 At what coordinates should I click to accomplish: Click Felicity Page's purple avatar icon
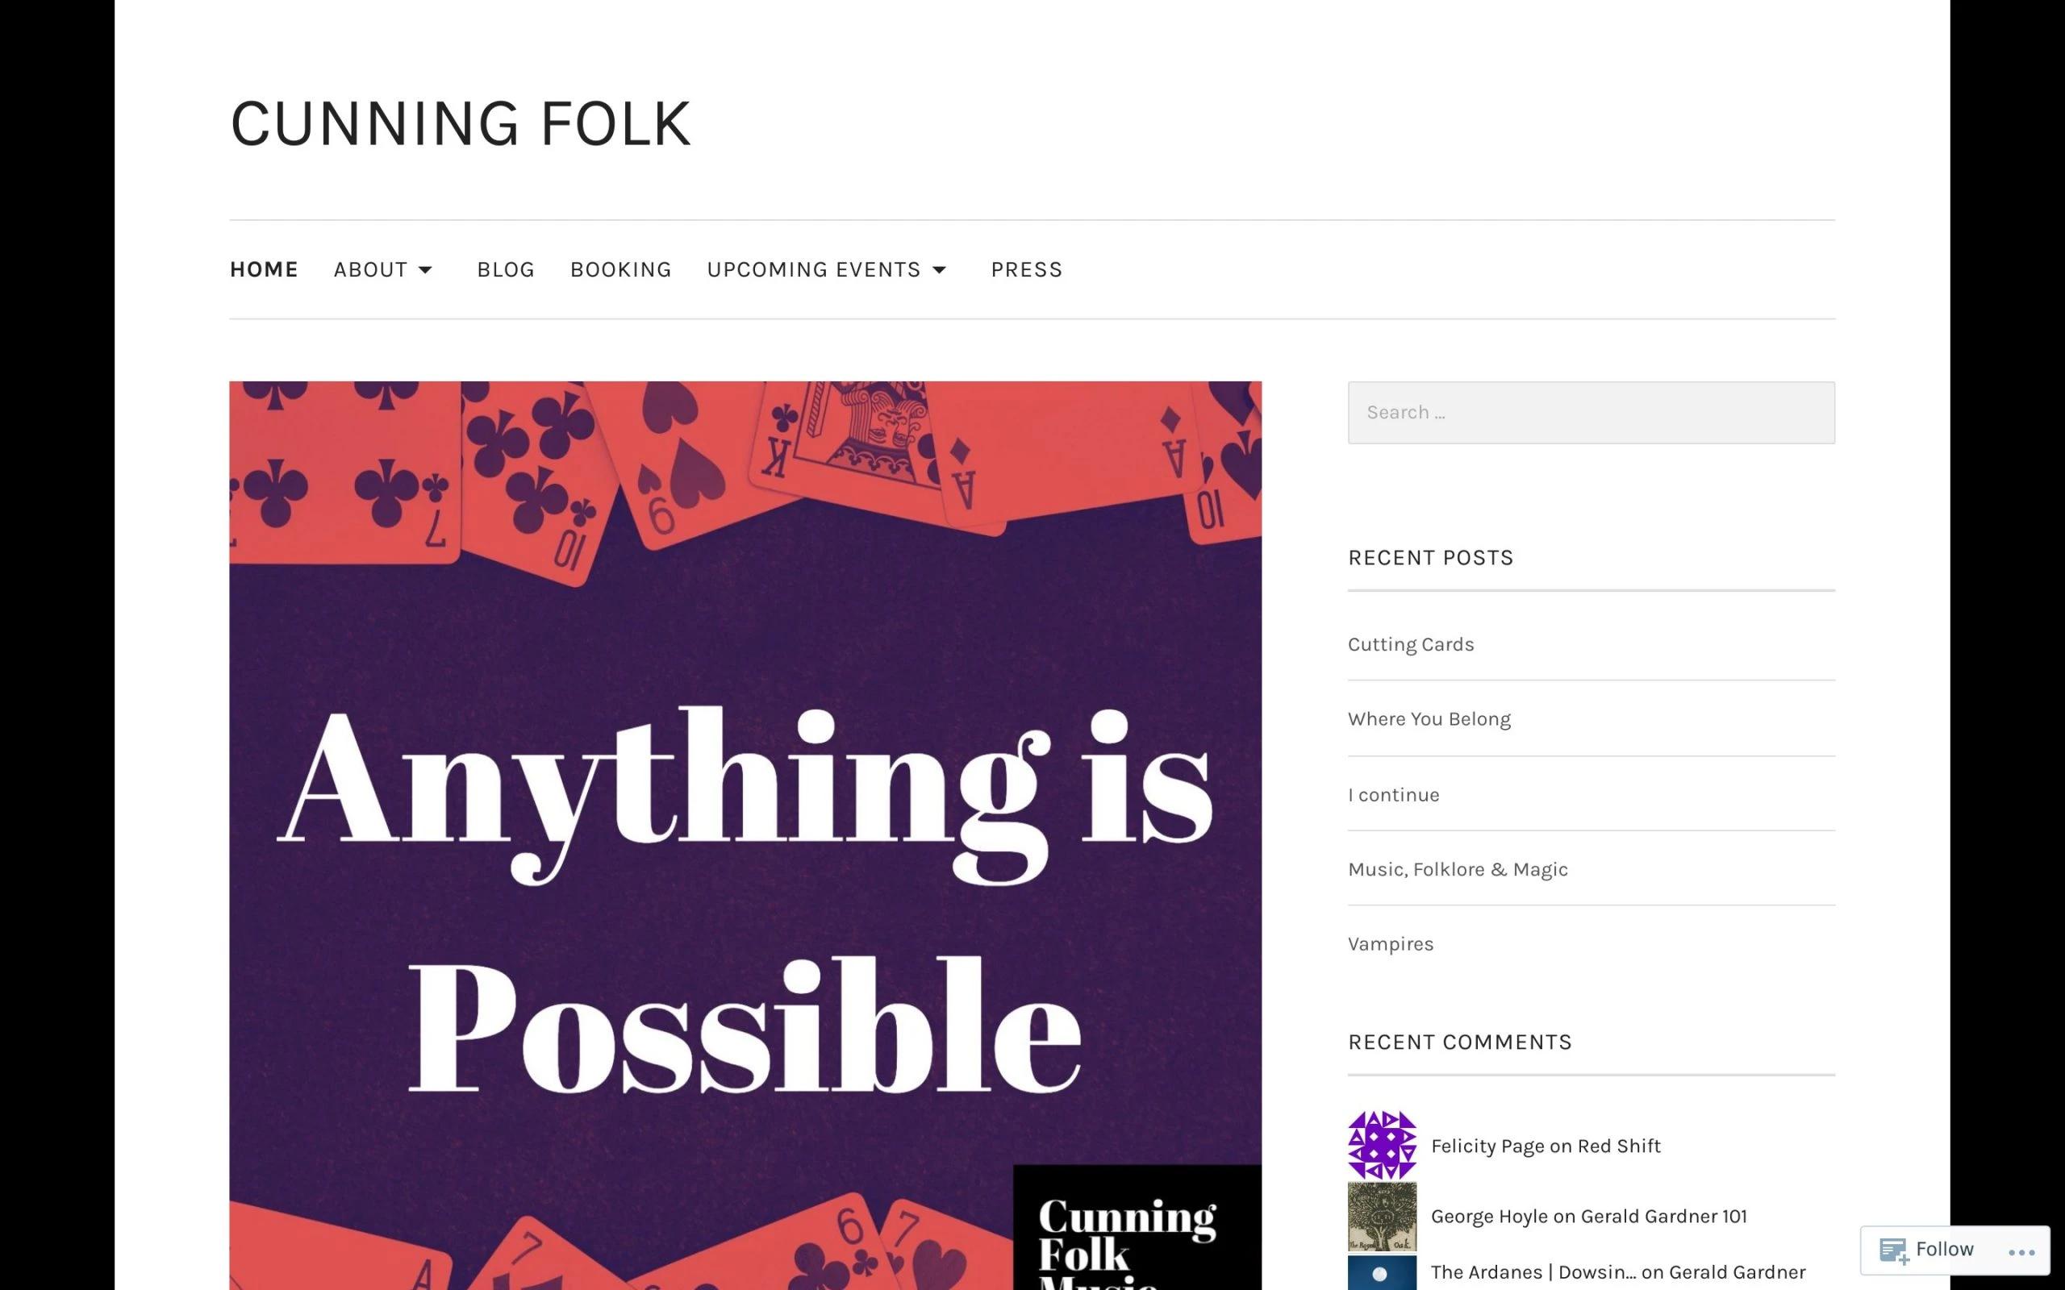point(1382,1145)
